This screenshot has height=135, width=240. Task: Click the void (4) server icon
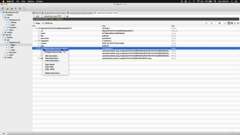3,35
